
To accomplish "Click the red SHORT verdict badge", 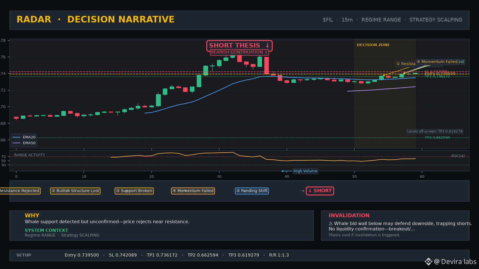I will (320, 191).
